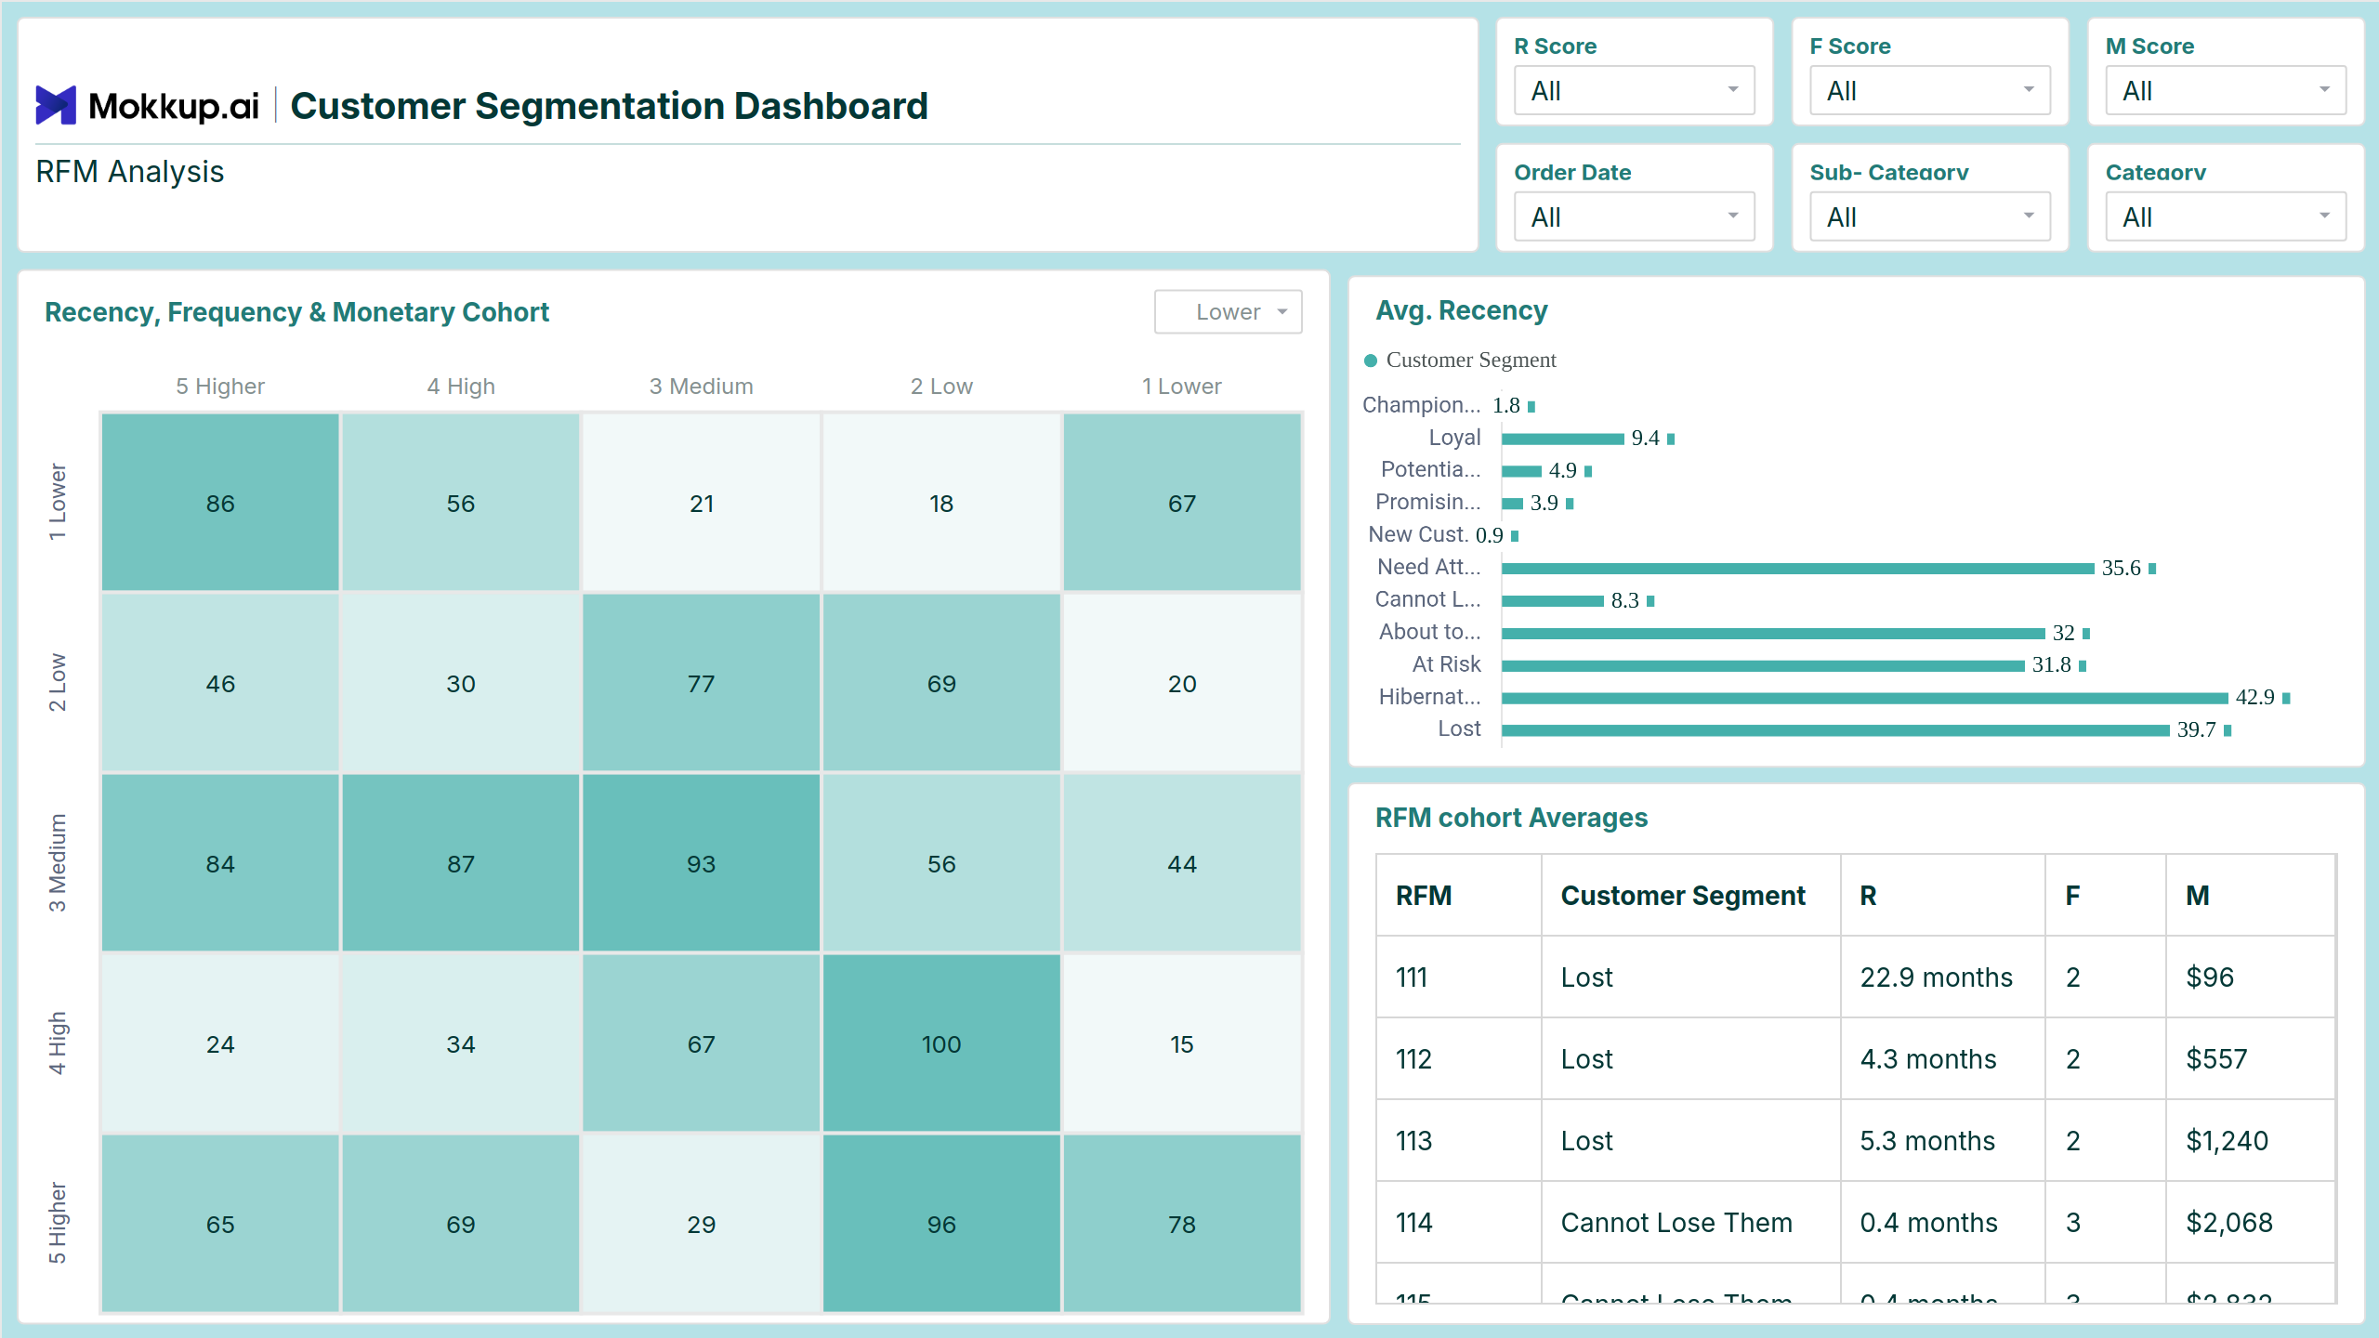Open the Category filter dropdown
The height and width of the screenshot is (1338, 2379).
(2225, 216)
